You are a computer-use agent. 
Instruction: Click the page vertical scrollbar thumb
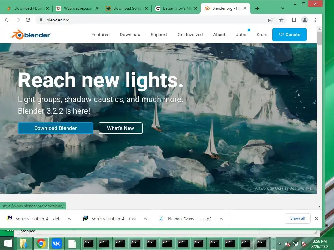(319, 38)
